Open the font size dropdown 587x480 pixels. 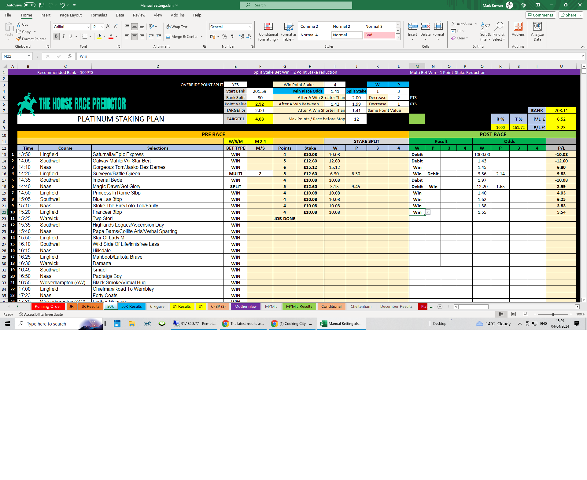102,27
